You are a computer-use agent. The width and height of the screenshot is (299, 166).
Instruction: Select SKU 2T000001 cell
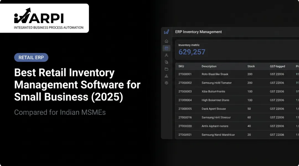[185, 74]
